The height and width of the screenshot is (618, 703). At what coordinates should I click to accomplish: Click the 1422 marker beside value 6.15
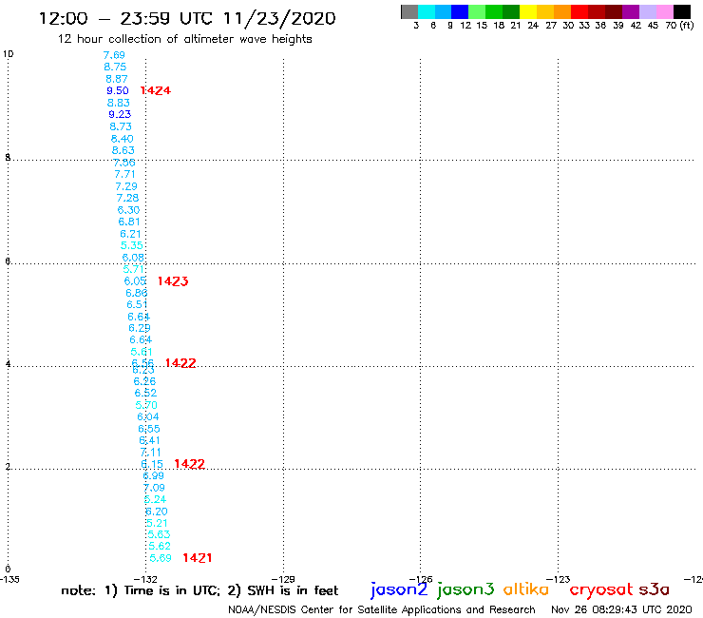189,464
